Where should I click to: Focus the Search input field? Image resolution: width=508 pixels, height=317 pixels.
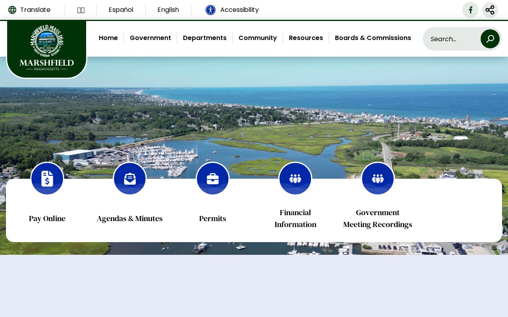pyautogui.click(x=452, y=39)
